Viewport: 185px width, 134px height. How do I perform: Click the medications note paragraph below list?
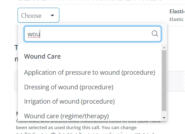pyautogui.click(x=82, y=127)
